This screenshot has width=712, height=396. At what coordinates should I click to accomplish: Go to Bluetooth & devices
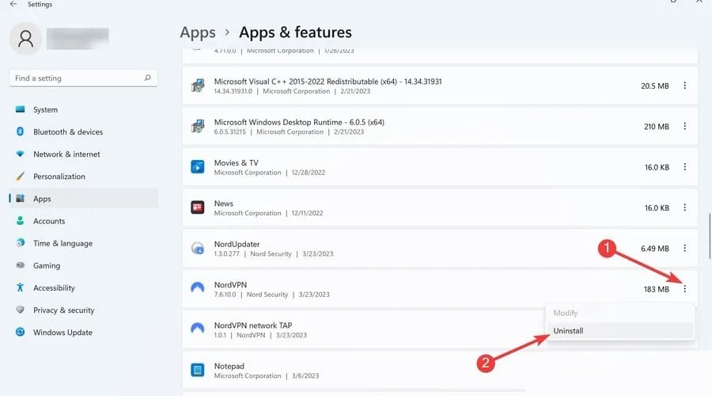click(68, 131)
